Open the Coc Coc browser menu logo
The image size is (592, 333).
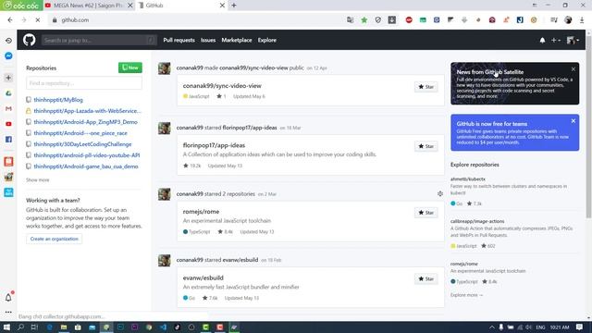pyautogui.click(x=21, y=6)
